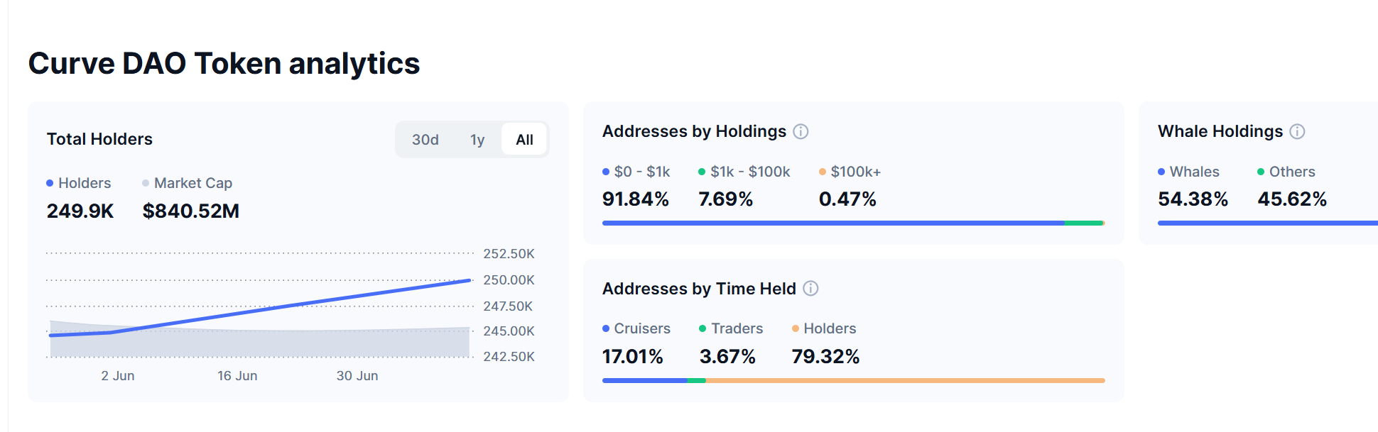Click the Total Holders card title

click(99, 139)
